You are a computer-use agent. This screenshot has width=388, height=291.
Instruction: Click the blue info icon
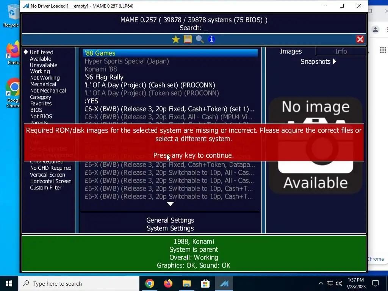tap(211, 39)
